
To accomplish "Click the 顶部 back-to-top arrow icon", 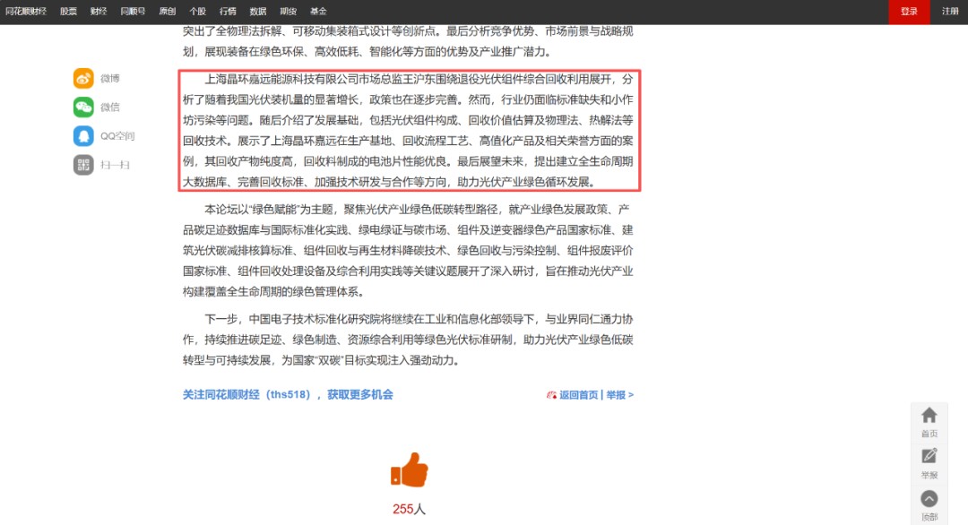I will pyautogui.click(x=929, y=498).
